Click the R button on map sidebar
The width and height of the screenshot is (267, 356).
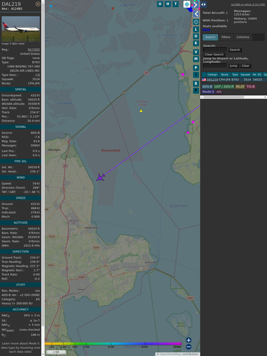pyautogui.click(x=196, y=84)
